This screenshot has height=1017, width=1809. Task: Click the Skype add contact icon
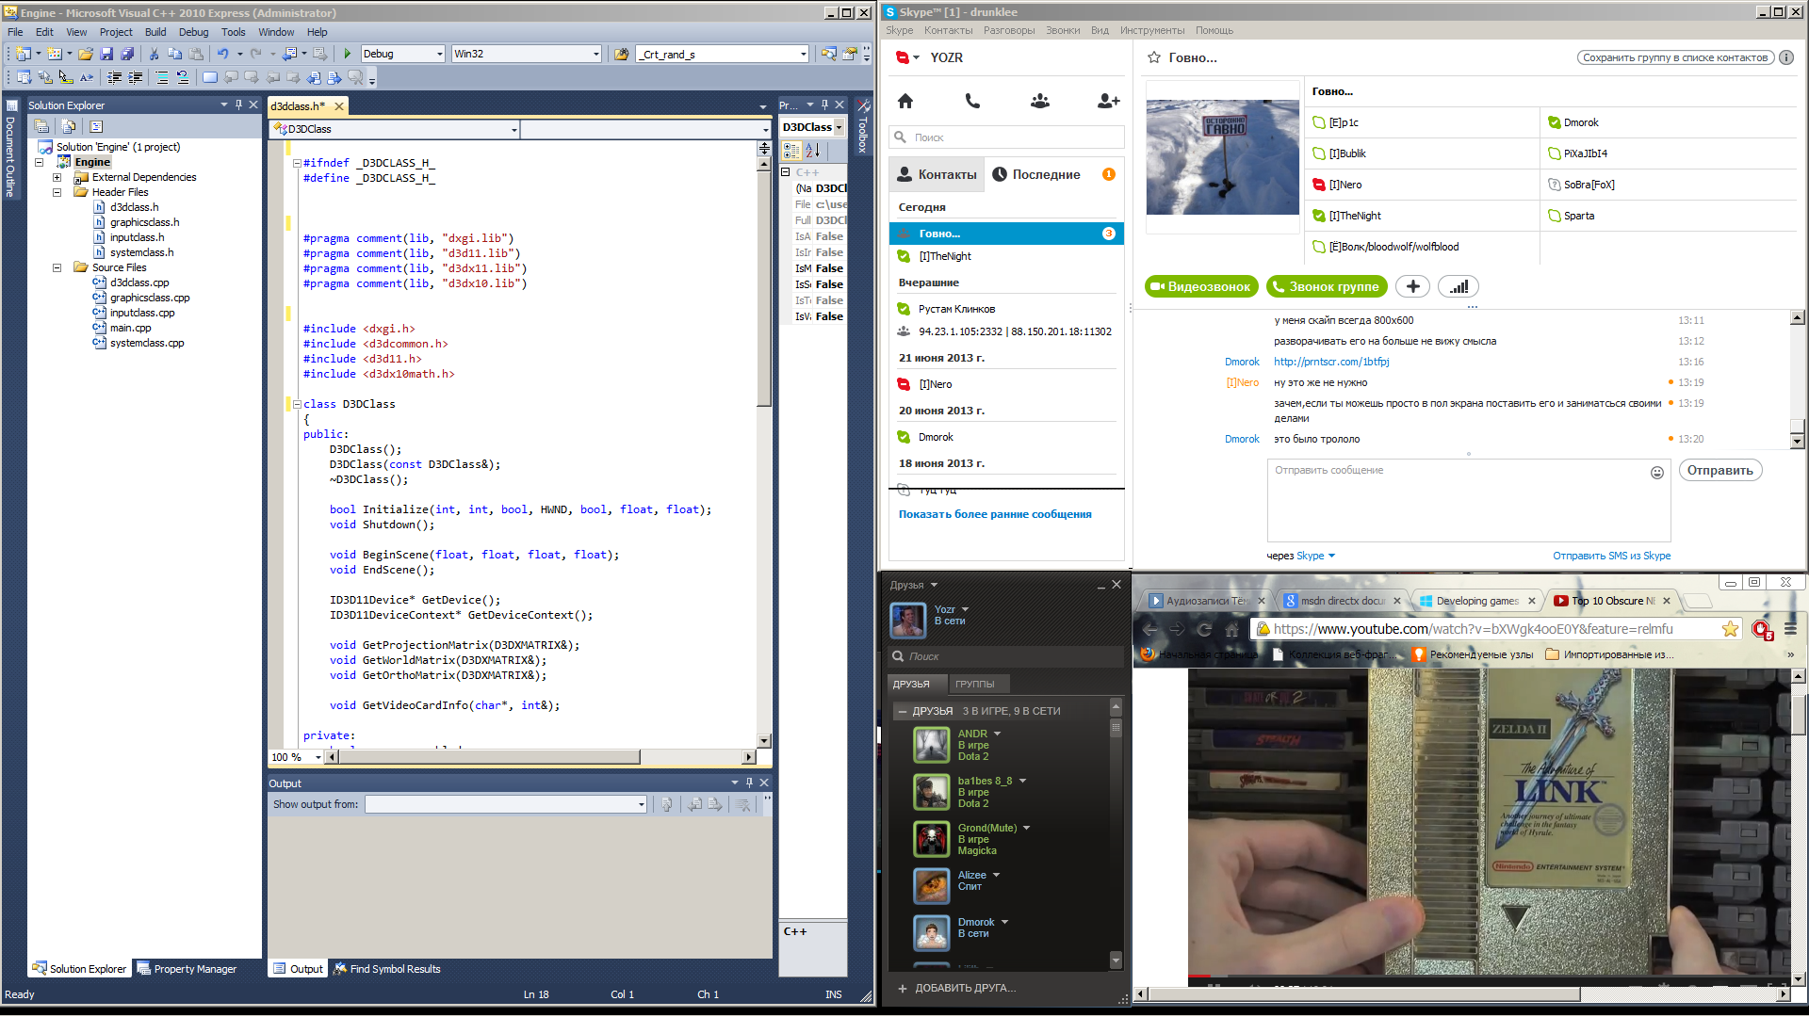(x=1109, y=101)
